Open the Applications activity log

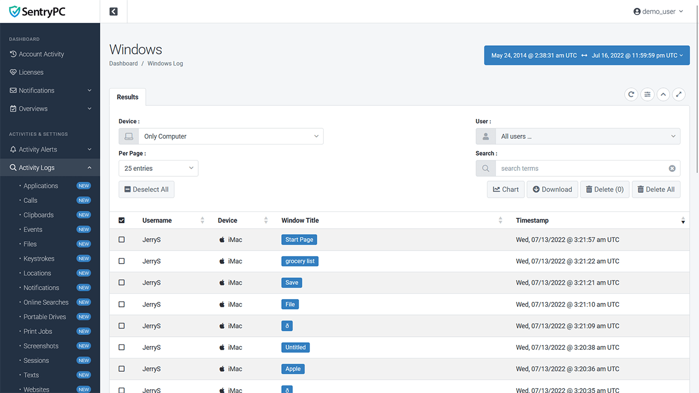tap(41, 186)
